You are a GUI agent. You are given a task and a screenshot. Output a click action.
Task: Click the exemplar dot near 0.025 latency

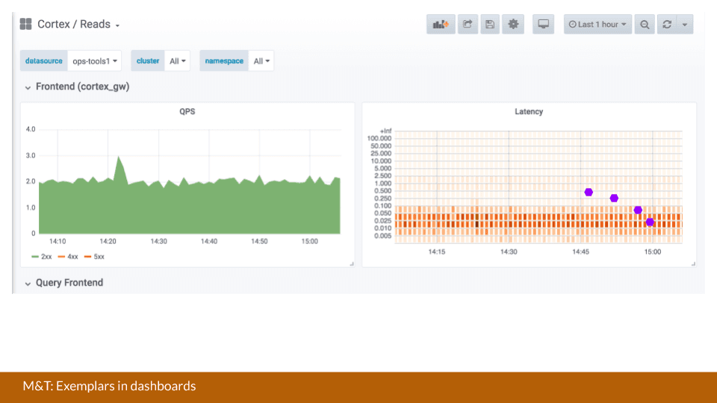(x=650, y=222)
